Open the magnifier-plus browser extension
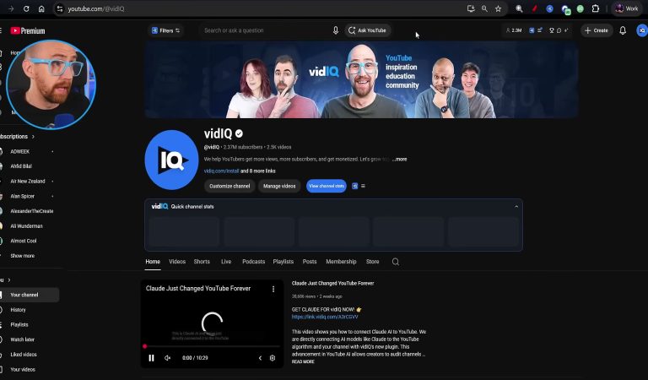 519,8
